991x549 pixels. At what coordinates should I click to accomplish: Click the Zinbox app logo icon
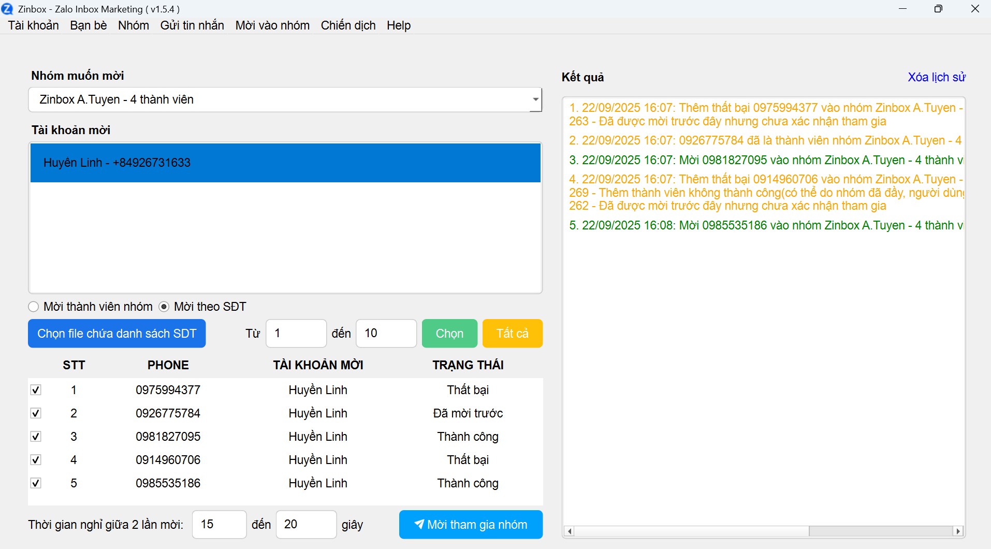[x=7, y=9]
